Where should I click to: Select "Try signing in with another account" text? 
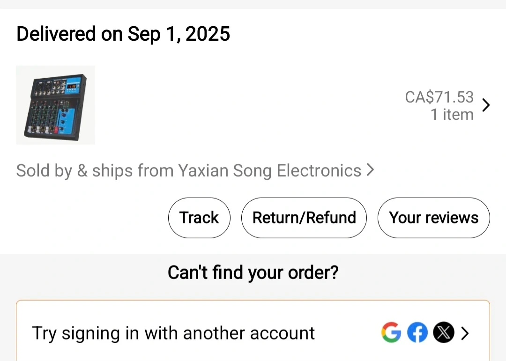point(173,333)
